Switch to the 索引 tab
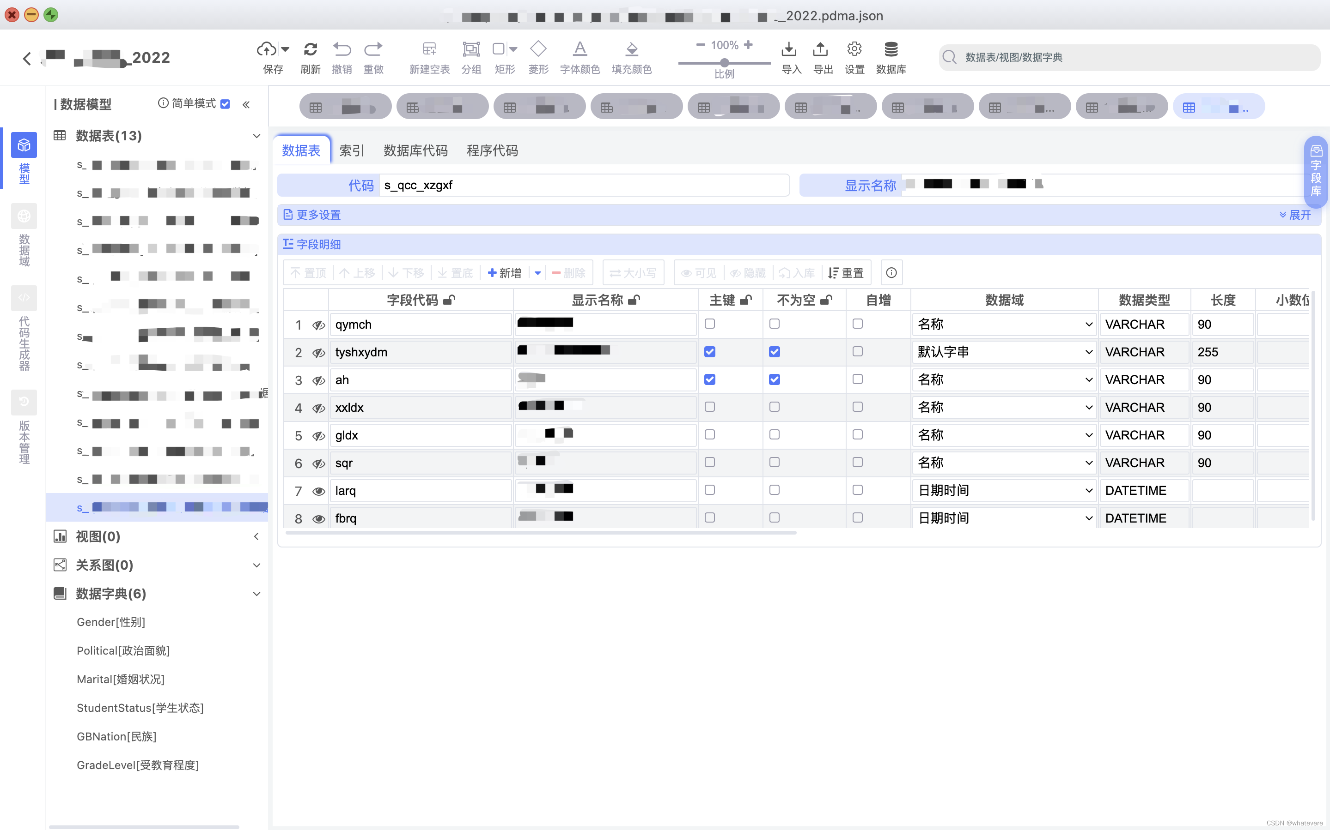1330x830 pixels. 351,150
